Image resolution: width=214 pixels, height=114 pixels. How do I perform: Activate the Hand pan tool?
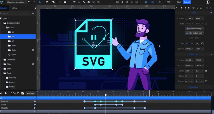tap(65, 2)
